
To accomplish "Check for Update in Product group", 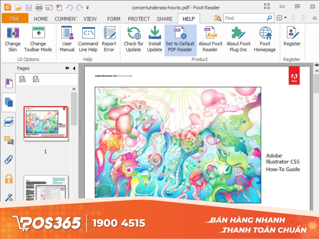I will 134,39.
